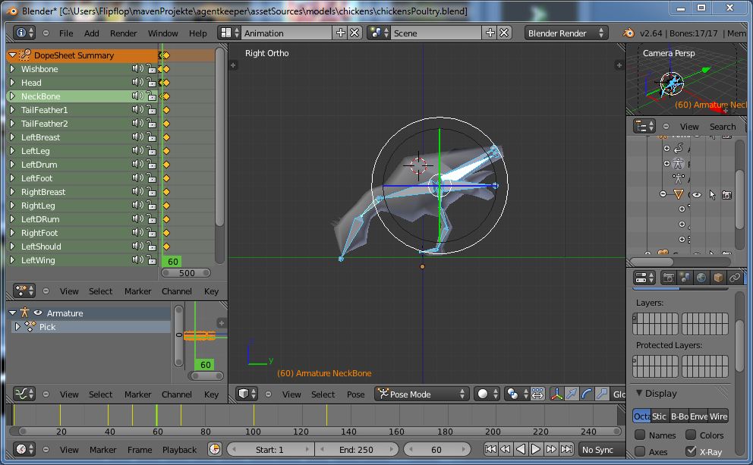Image resolution: width=753 pixels, height=465 pixels.
Task: Enable the Colors checkbox
Action: pyautogui.click(x=691, y=435)
